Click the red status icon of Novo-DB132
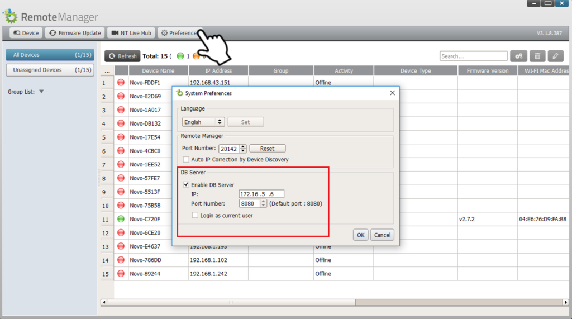Image resolution: width=572 pixels, height=319 pixels. (121, 123)
